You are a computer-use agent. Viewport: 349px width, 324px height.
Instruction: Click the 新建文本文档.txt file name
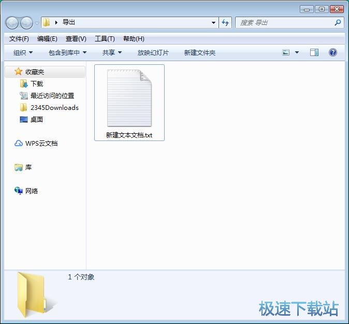(x=129, y=135)
